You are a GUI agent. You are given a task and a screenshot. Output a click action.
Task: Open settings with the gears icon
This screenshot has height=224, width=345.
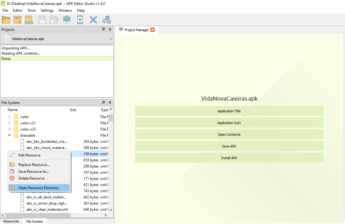107,20
